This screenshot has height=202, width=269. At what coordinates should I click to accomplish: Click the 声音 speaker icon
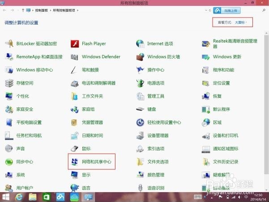9,149
